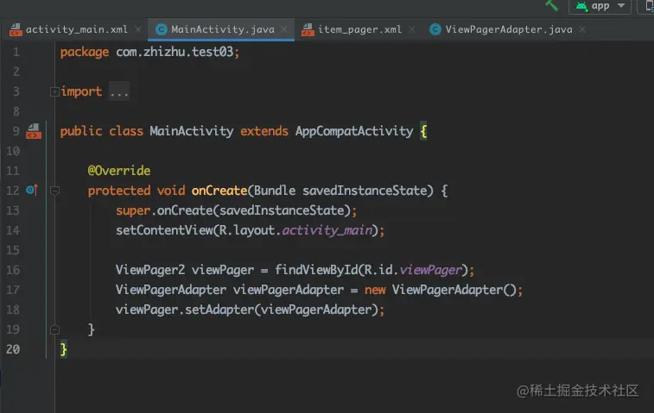The image size is (654, 413).
Task: Click the folded import ellipsis
Action: coord(119,92)
